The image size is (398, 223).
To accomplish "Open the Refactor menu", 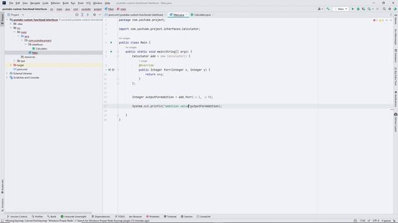I will click(x=55, y=3).
